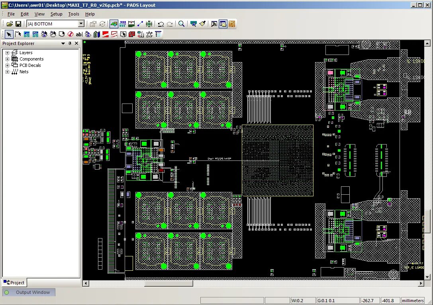Click the From Library books icon

[x=97, y=34]
